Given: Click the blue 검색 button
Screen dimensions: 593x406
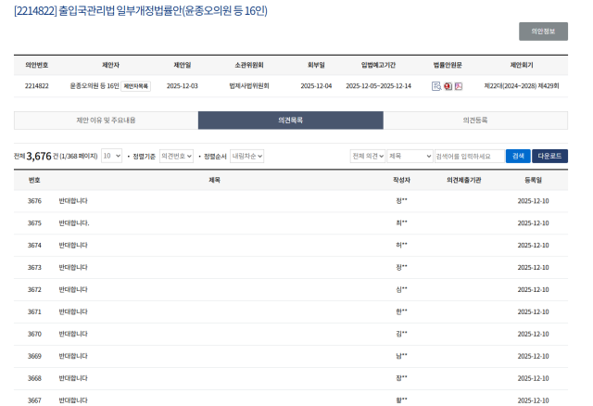Looking at the screenshot, I should [x=518, y=156].
